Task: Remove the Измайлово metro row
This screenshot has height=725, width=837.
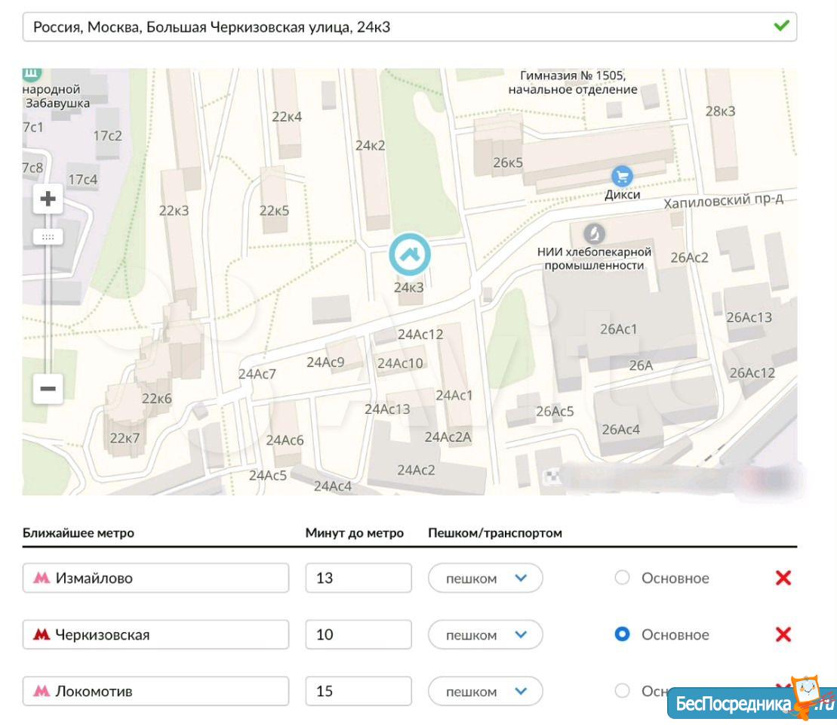Action: click(783, 578)
